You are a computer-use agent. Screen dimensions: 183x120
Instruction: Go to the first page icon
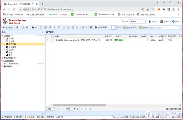59,109
